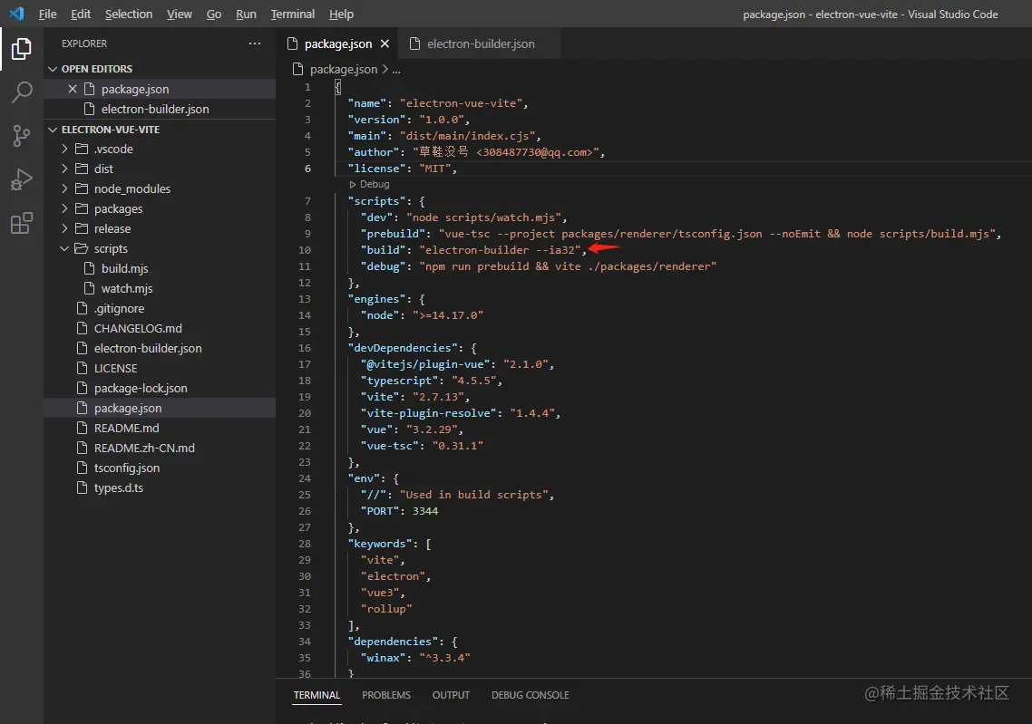
Task: Click the "winax" dependency key
Action: (x=383, y=658)
